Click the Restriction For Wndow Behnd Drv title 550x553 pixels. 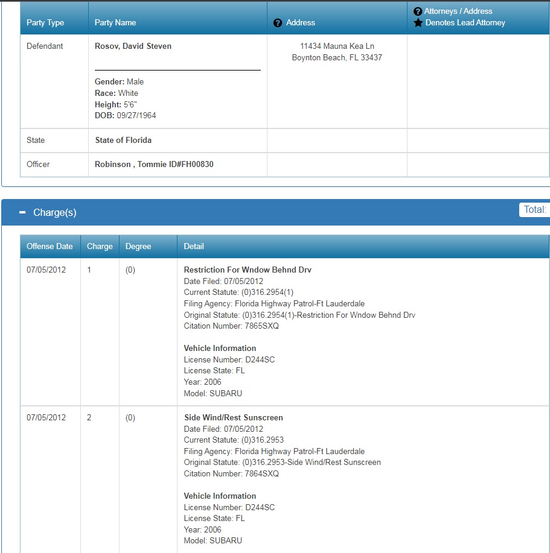[x=248, y=270]
